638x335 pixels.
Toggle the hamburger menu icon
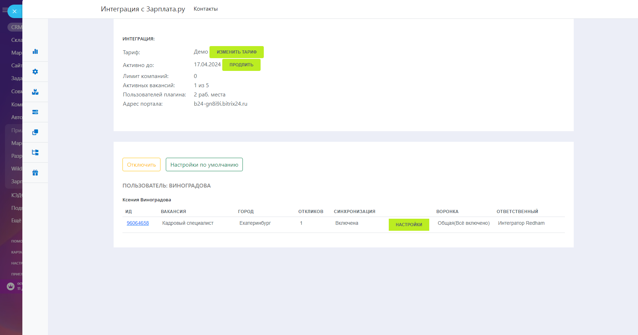[x=5, y=10]
